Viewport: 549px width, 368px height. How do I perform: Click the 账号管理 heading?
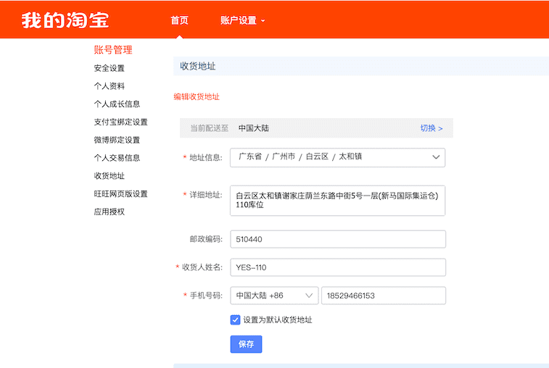[x=113, y=50]
